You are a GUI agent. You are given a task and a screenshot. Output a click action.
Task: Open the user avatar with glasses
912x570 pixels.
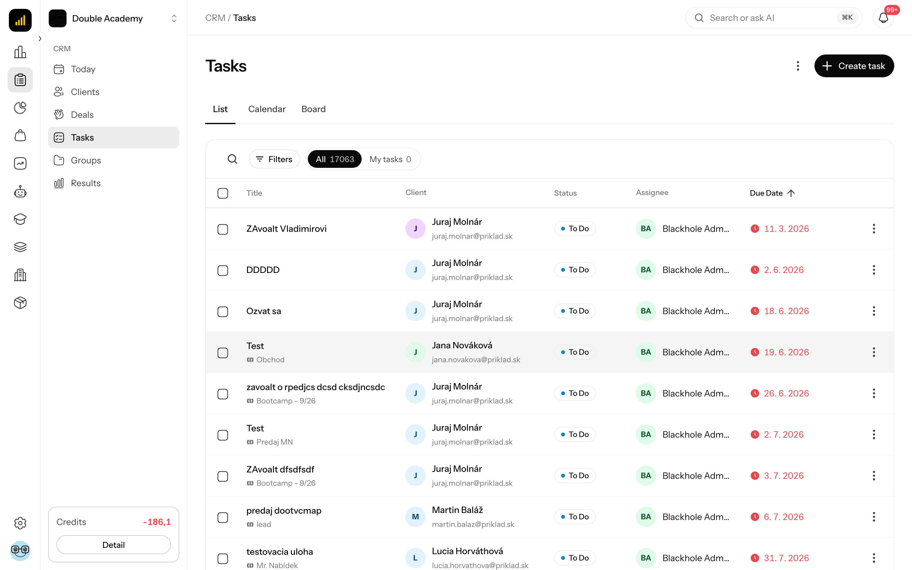(20, 551)
